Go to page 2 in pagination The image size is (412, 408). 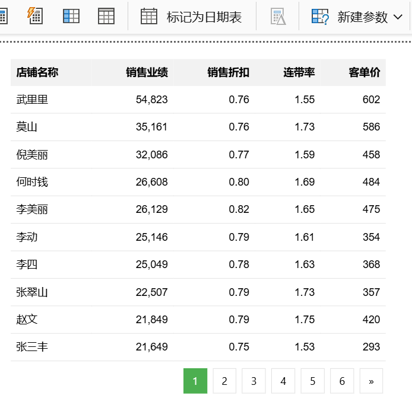(224, 381)
